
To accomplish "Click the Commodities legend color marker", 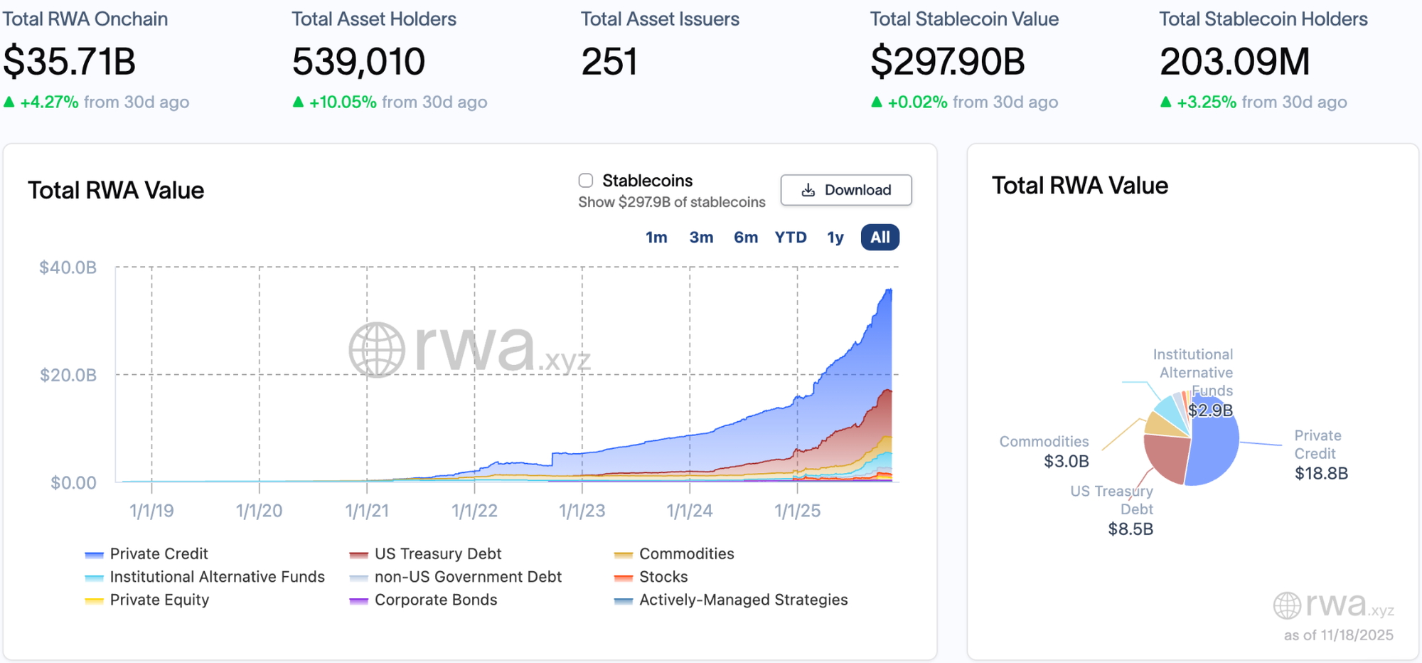I will [x=622, y=553].
